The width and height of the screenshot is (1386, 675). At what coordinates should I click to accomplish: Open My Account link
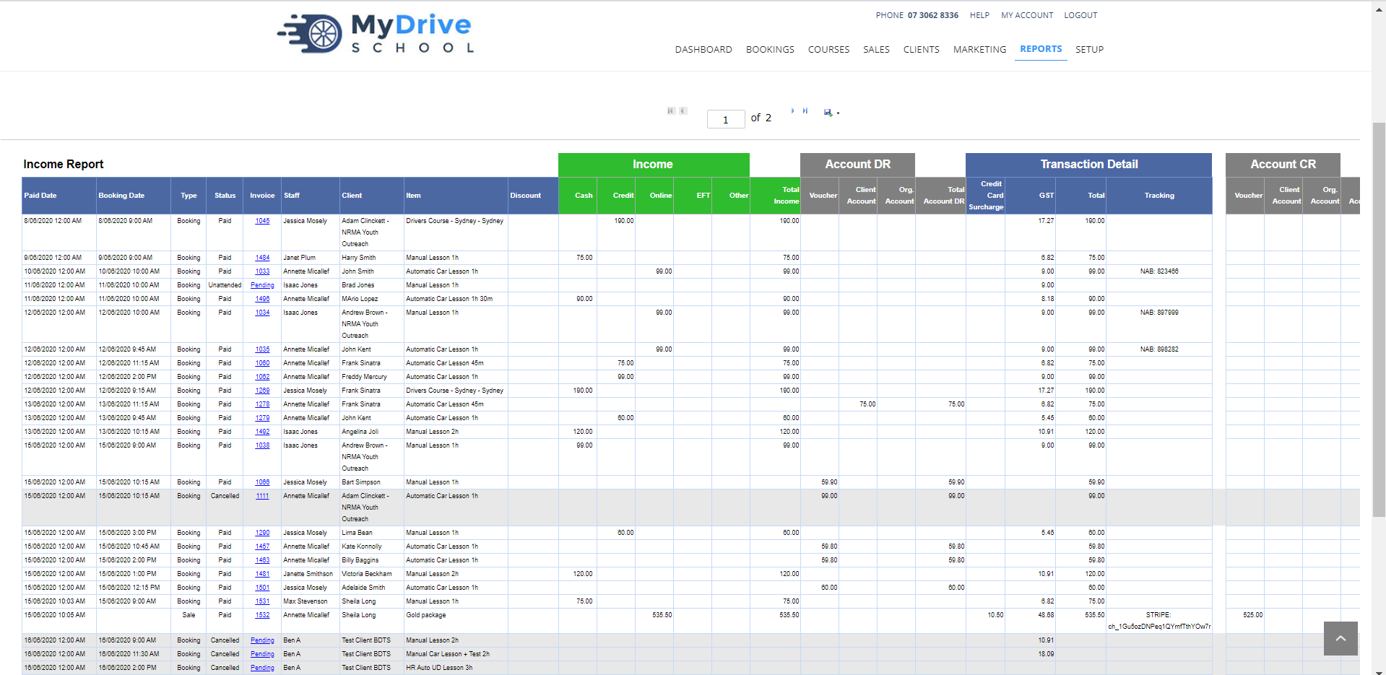(1027, 15)
